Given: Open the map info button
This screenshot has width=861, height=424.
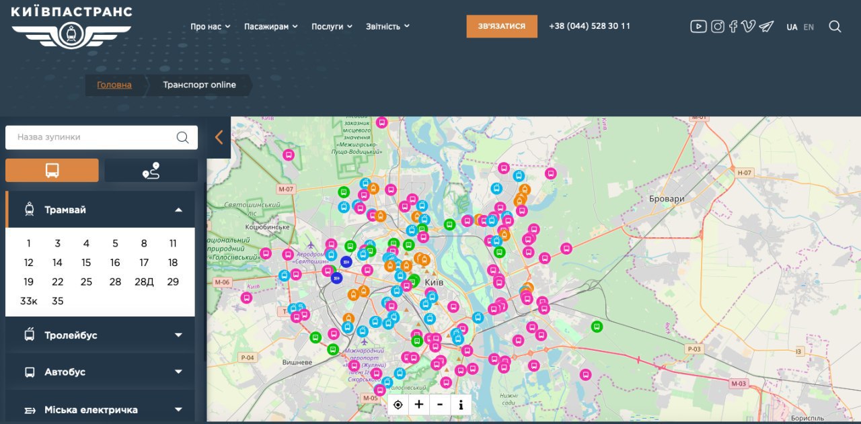Looking at the screenshot, I should point(461,405).
